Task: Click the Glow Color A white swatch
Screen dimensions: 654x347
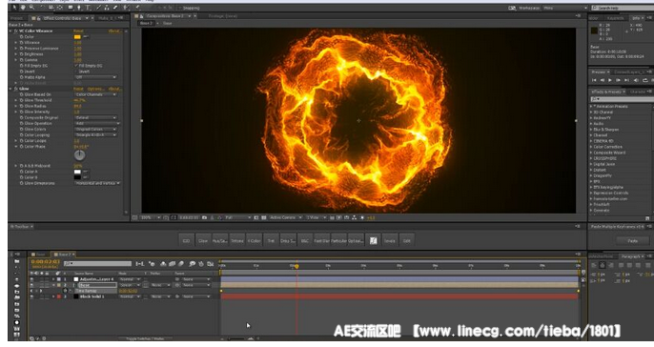Action: click(x=77, y=172)
